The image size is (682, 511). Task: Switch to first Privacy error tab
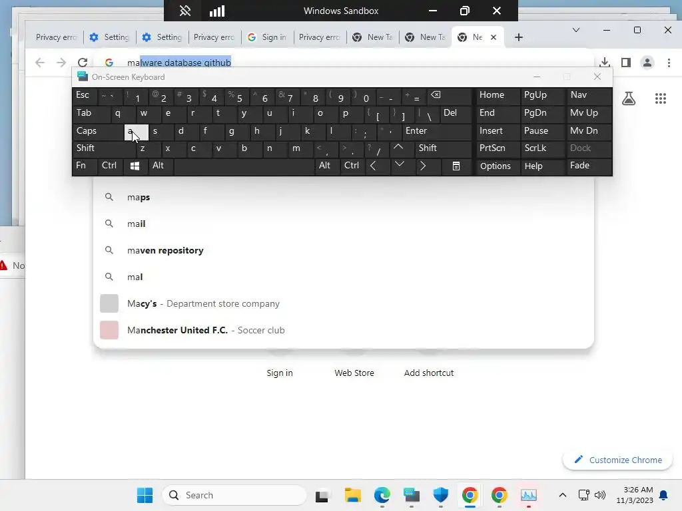[x=56, y=37]
